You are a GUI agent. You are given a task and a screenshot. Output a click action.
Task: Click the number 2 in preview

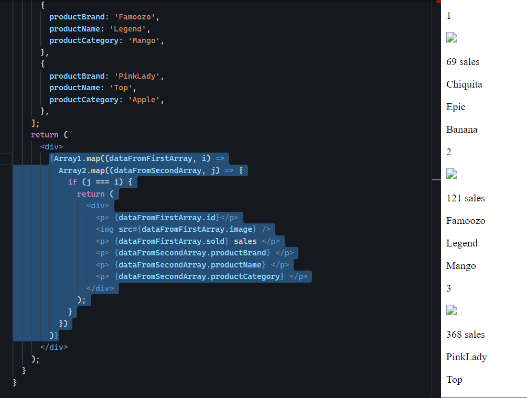click(449, 152)
